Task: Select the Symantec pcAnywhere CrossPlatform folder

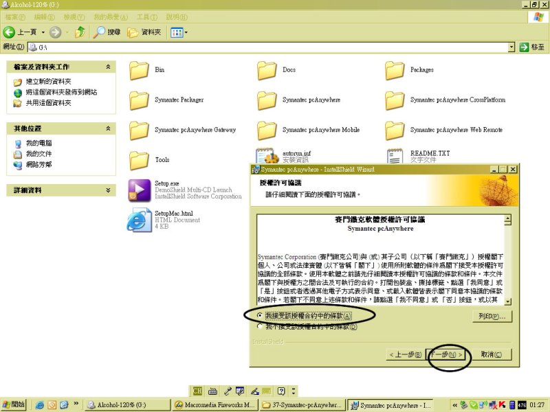Action: 445,100
